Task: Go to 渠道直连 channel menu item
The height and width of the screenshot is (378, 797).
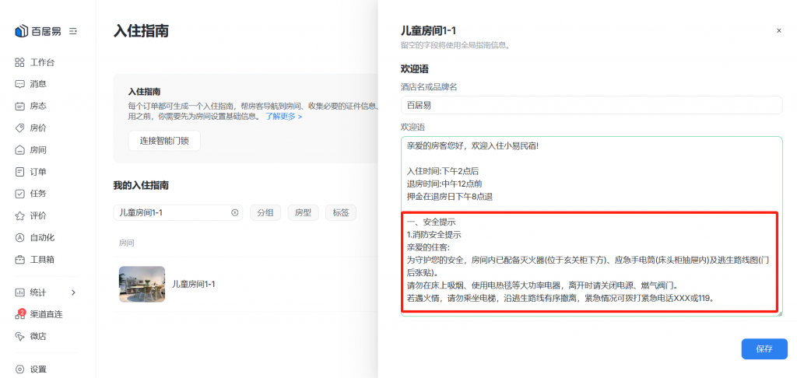Action: (45, 314)
